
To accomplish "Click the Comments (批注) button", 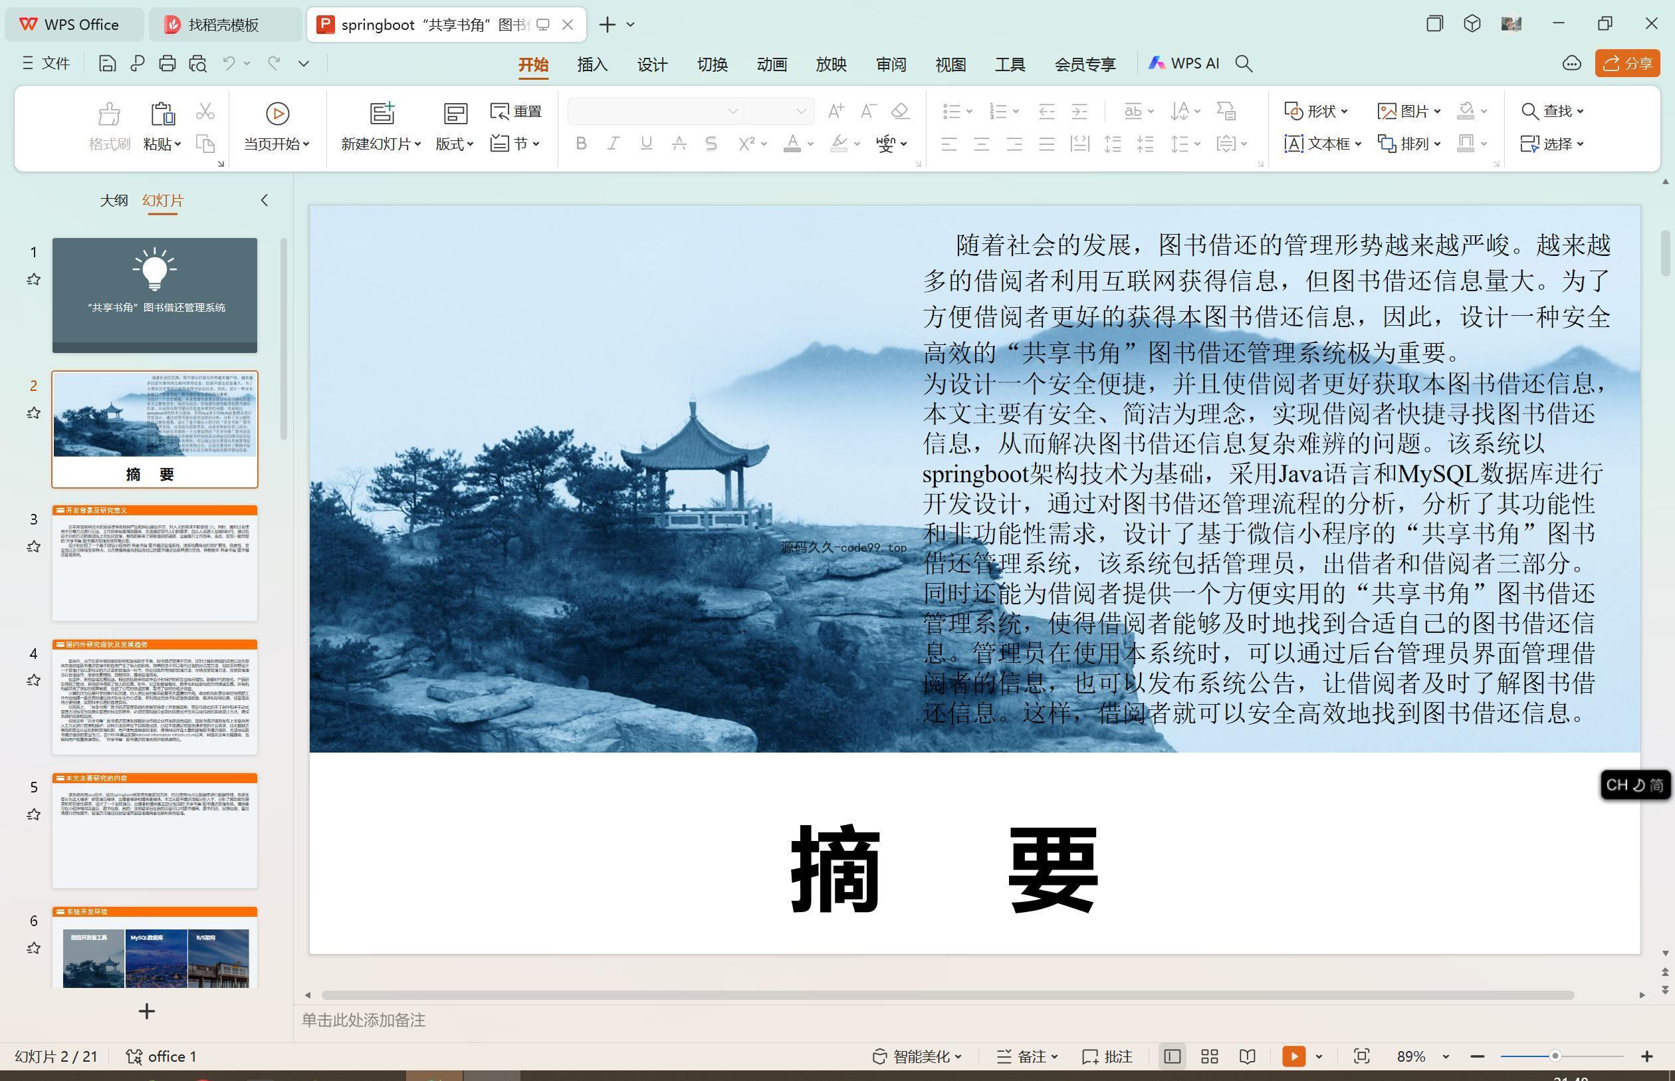I will pos(1107,1056).
